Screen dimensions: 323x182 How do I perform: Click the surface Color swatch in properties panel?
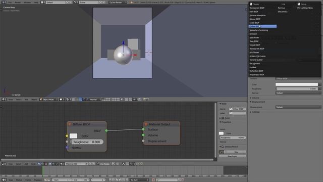297,84
